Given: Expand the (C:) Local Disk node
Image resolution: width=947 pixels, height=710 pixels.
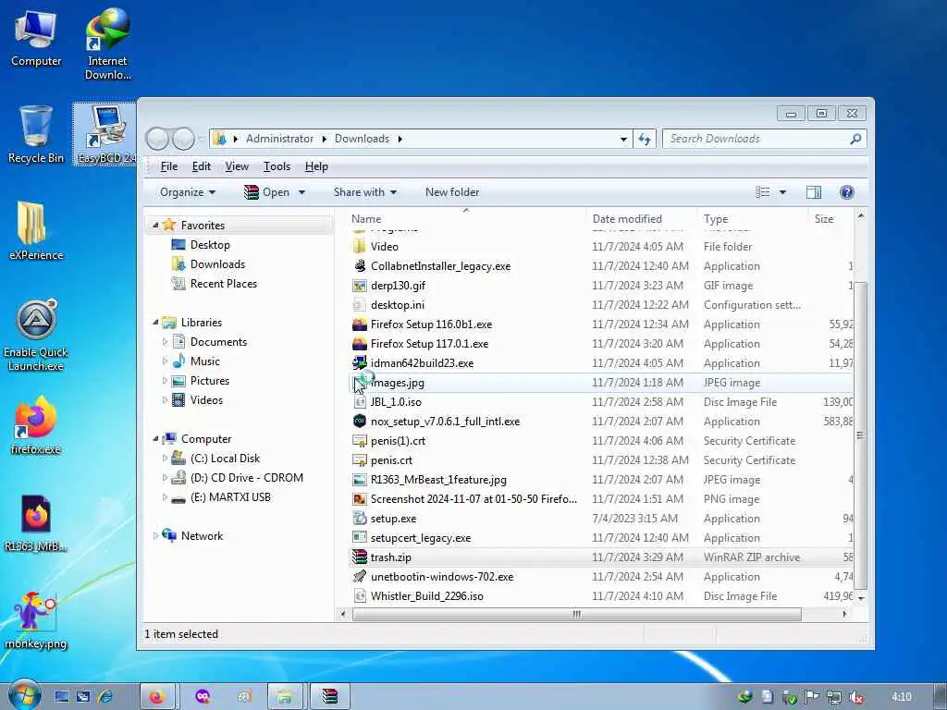Looking at the screenshot, I should pos(165,459).
